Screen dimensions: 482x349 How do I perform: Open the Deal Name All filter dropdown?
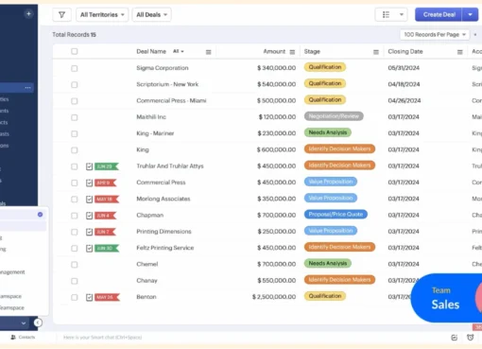(179, 51)
